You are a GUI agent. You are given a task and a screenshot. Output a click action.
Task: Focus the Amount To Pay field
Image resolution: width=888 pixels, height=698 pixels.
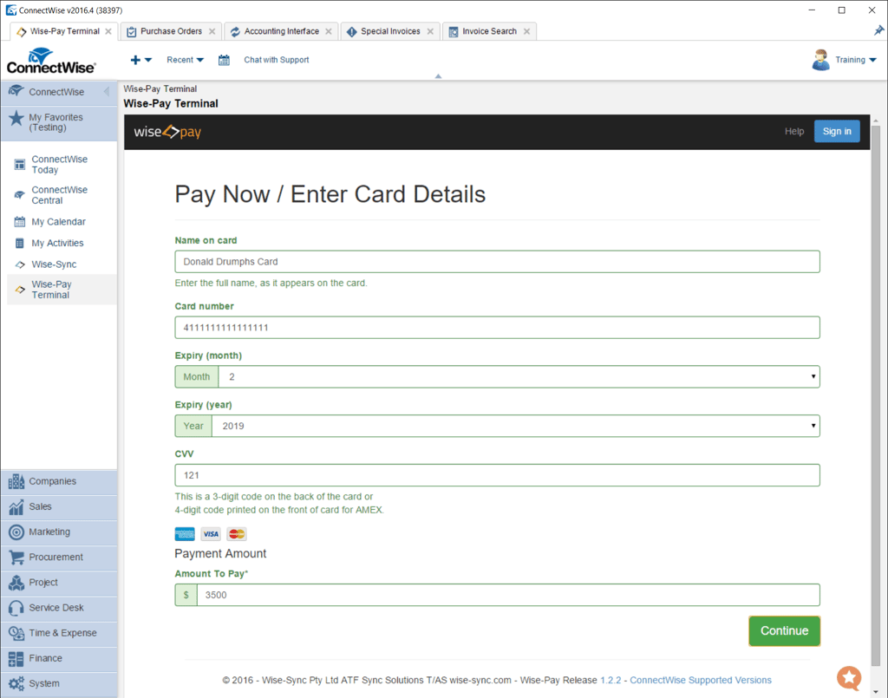tap(508, 595)
